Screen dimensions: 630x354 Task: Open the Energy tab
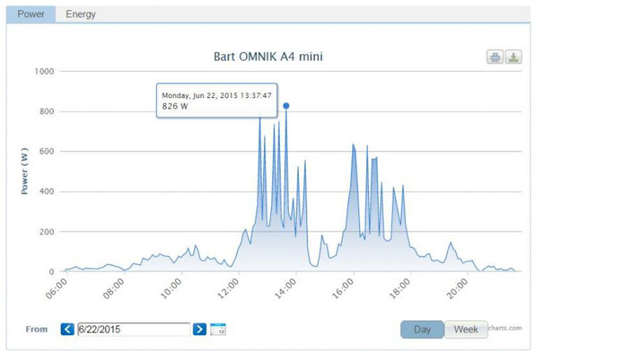point(80,14)
